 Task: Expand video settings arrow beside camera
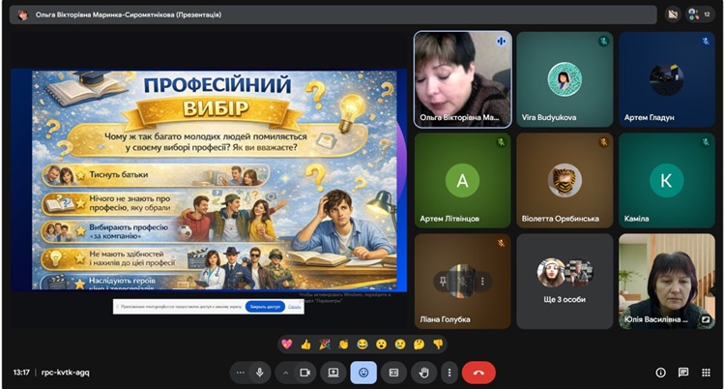285,372
